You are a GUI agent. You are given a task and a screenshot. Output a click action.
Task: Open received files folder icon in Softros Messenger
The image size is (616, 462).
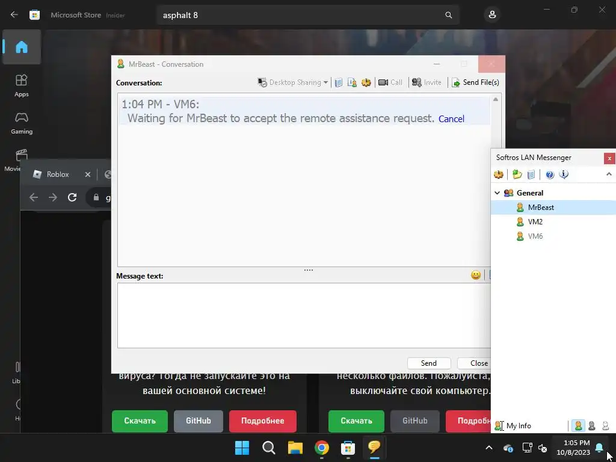[x=517, y=174]
